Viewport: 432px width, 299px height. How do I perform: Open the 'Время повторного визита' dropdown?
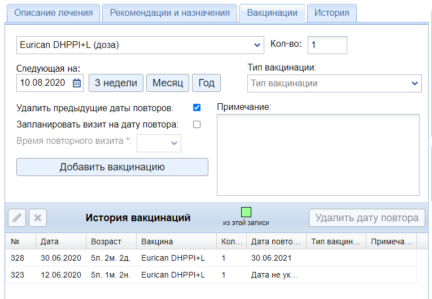tap(159, 143)
